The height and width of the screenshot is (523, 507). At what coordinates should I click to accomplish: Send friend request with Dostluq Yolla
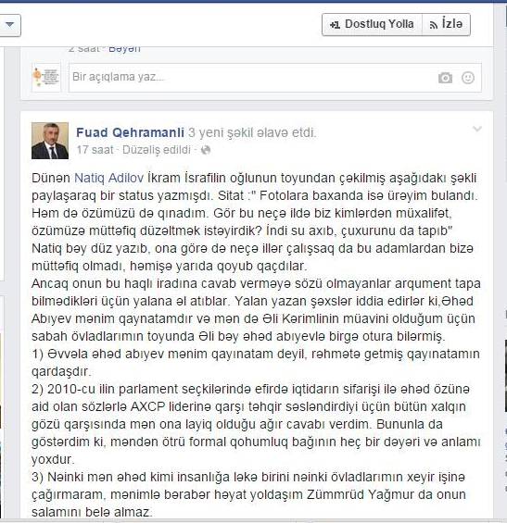coord(372,24)
